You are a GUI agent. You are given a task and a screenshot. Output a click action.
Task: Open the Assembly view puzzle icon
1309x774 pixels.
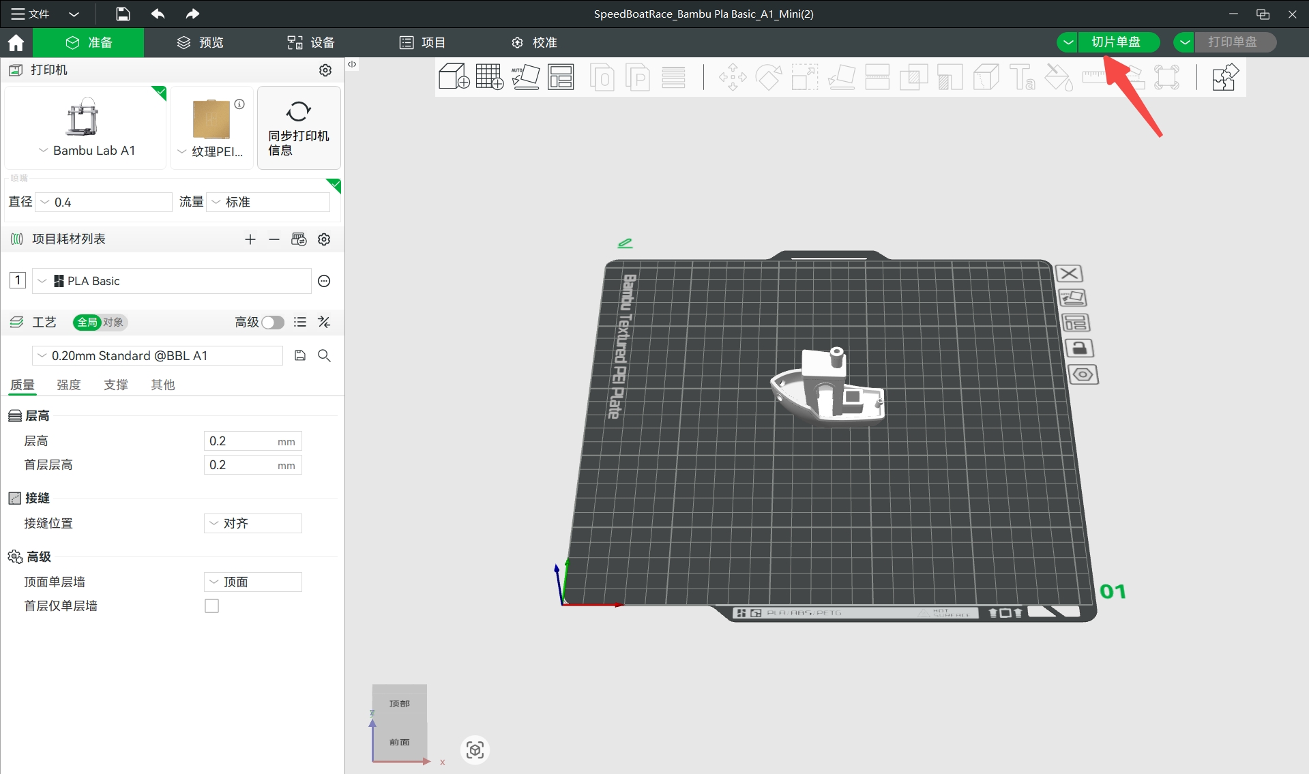pyautogui.click(x=1225, y=77)
